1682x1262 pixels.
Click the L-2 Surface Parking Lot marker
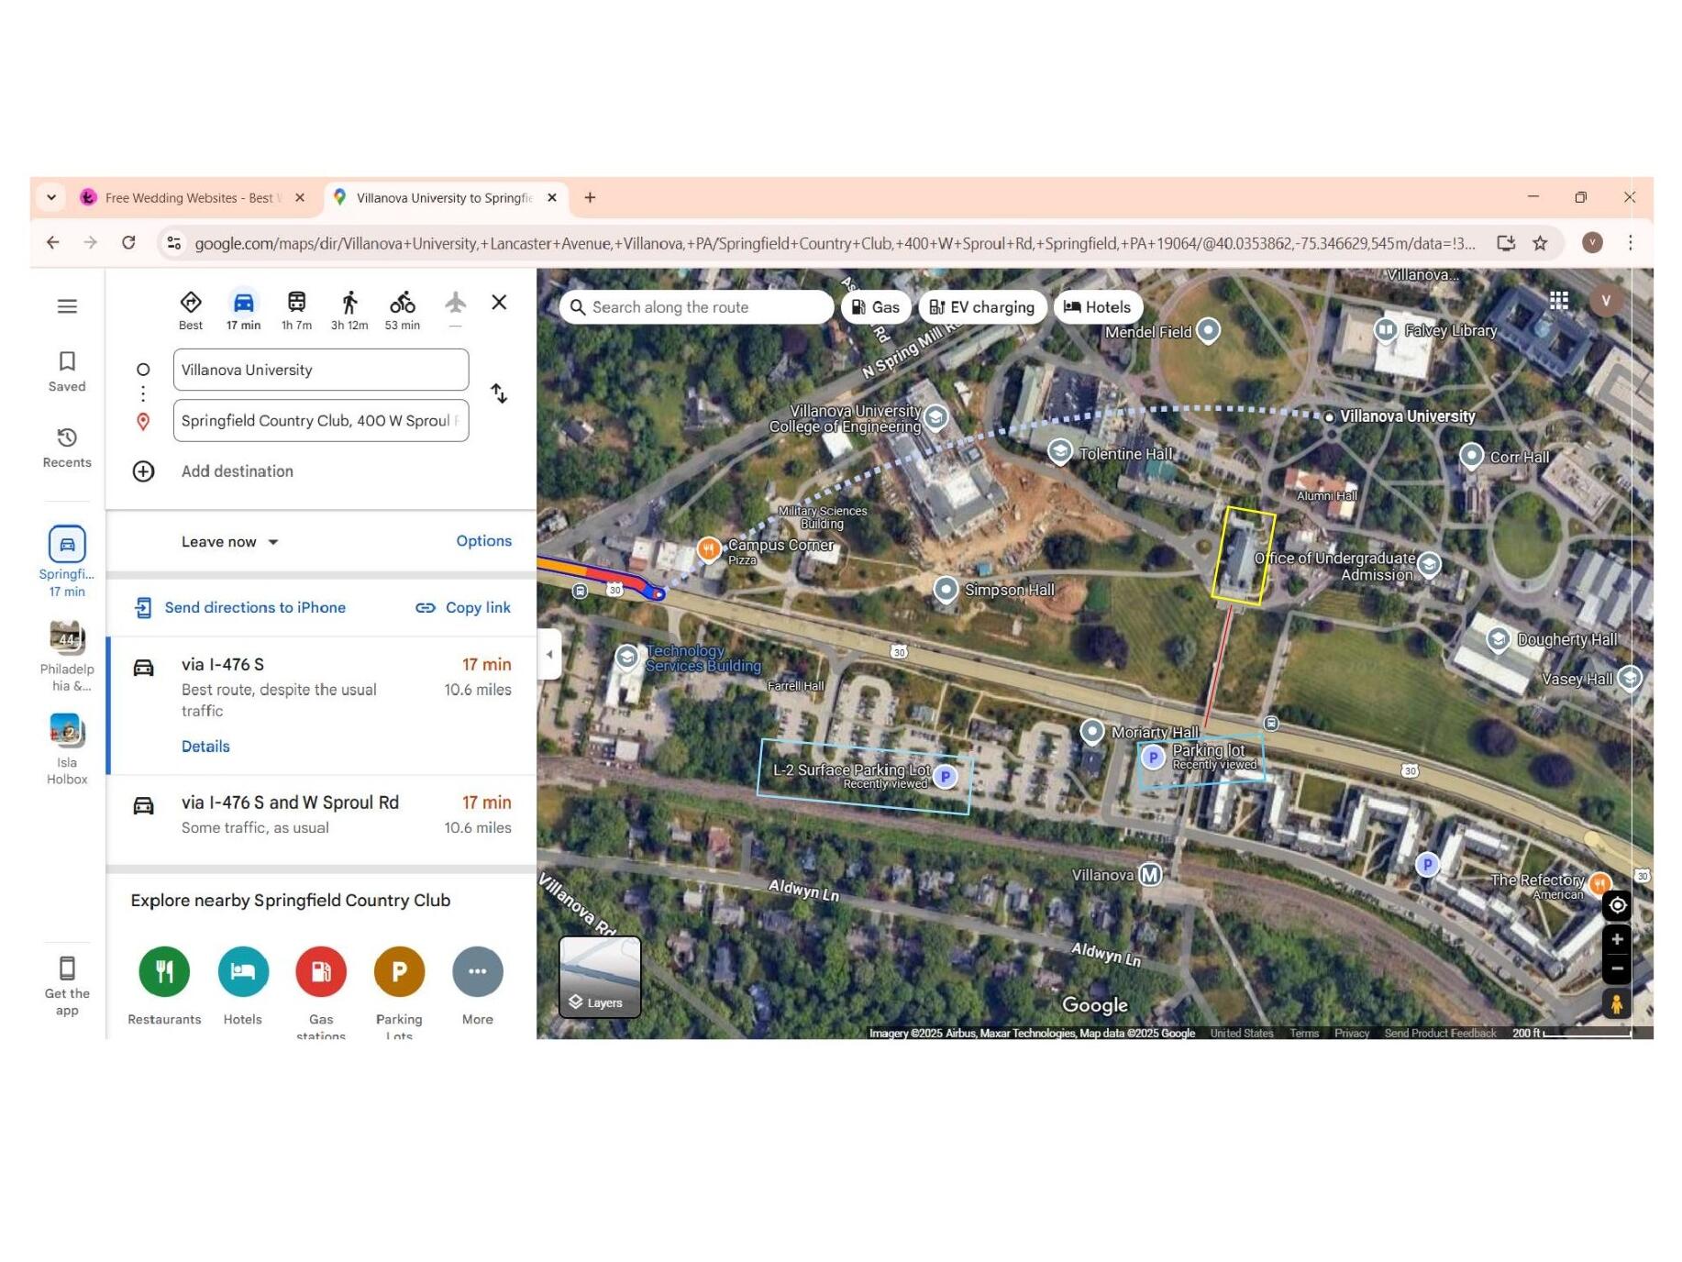(x=945, y=777)
